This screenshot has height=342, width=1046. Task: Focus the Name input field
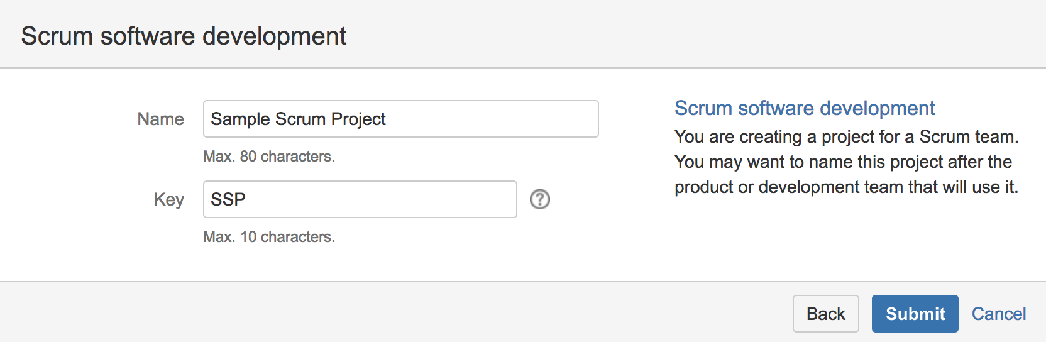(x=400, y=119)
